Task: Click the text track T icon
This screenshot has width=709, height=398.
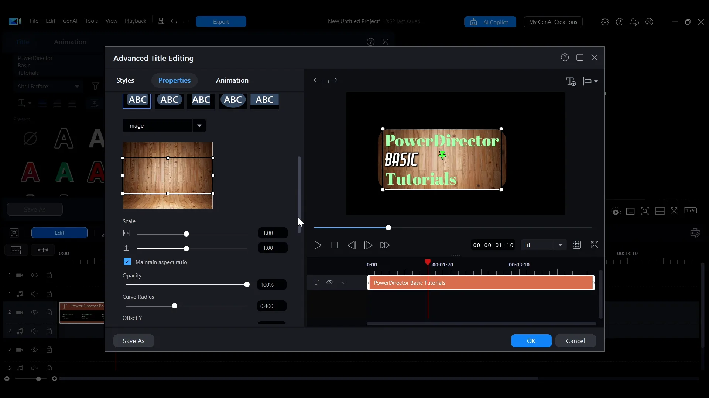Action: [x=316, y=282]
